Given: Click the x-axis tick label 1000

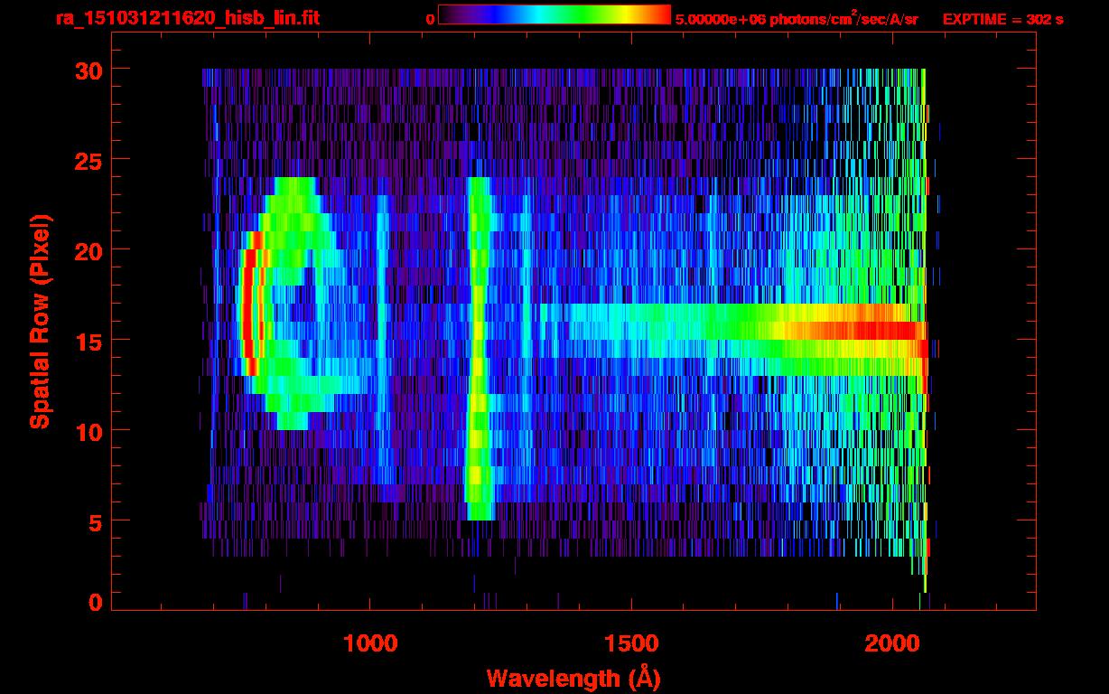Looking at the screenshot, I should pyautogui.click(x=370, y=643).
